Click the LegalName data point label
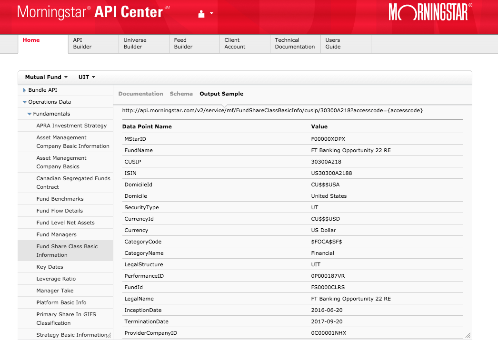Screen dimensions: 498x340 tap(139, 299)
